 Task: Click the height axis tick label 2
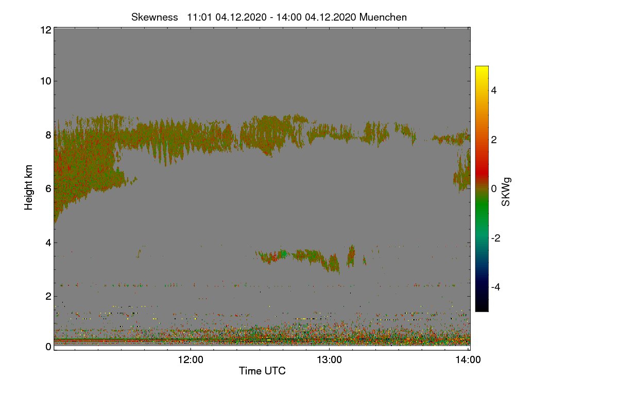coord(48,296)
